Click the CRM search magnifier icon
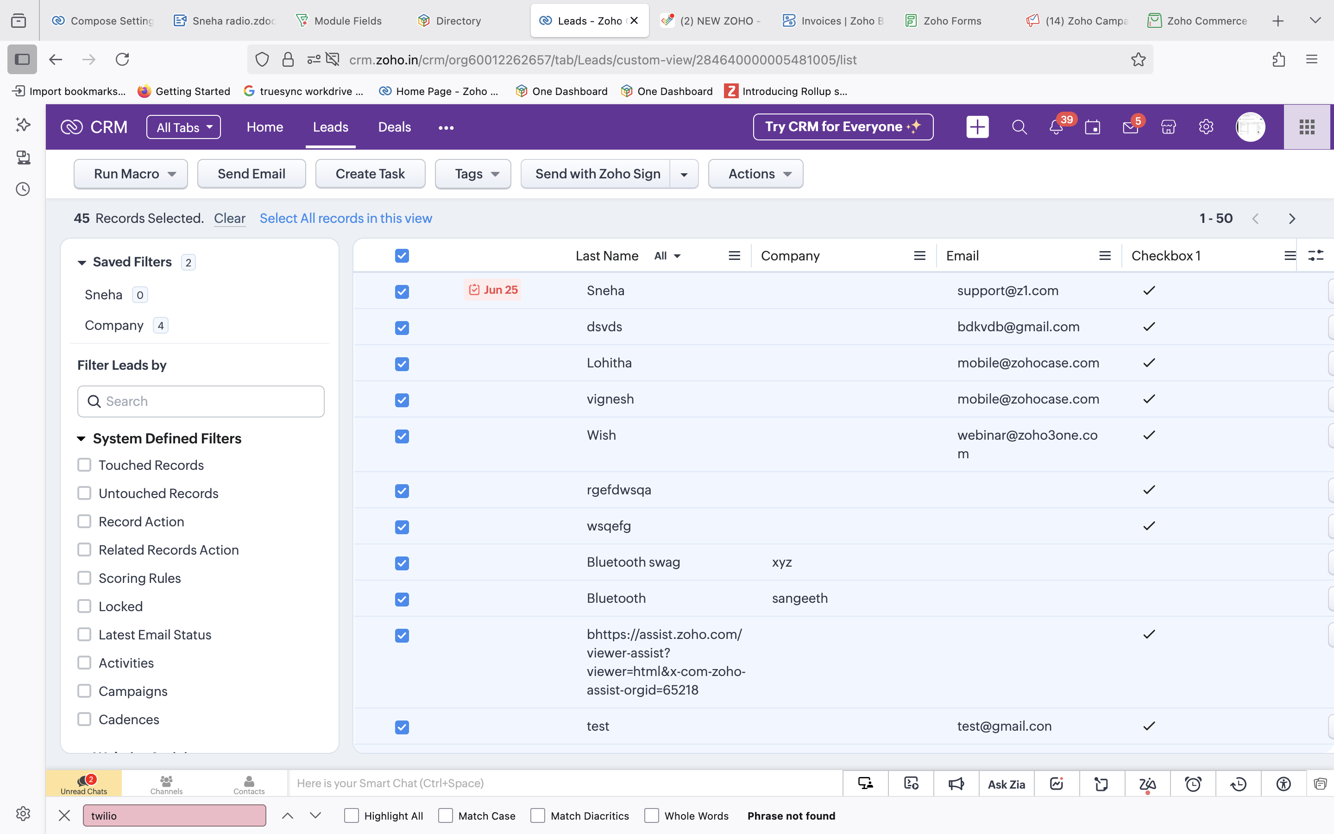Screen dimensions: 1334x834 point(1019,127)
